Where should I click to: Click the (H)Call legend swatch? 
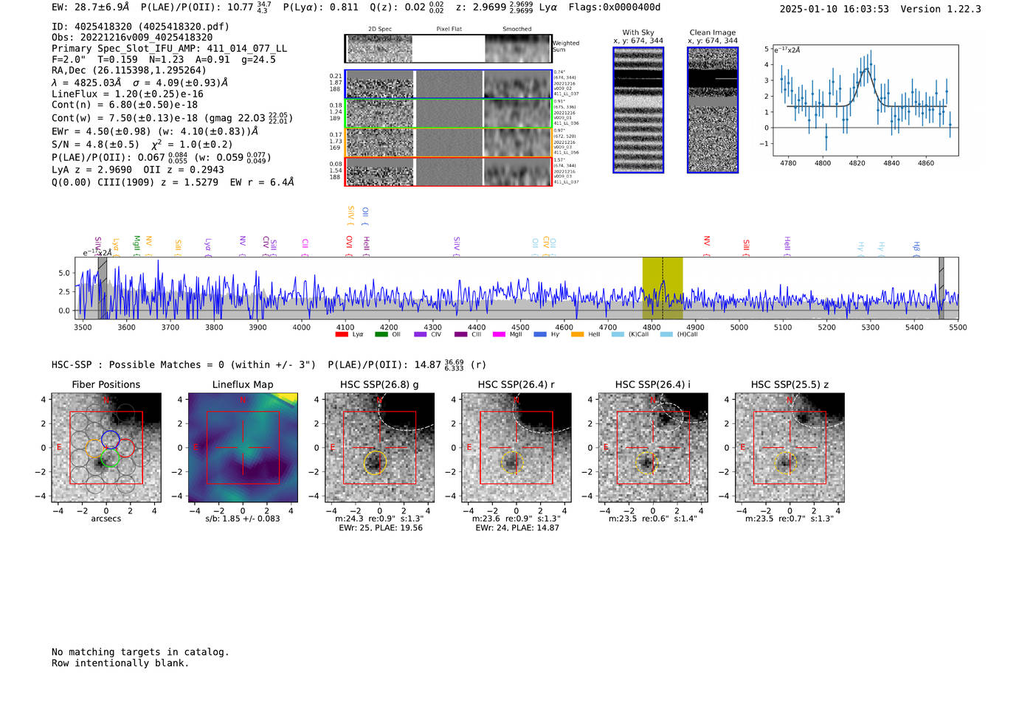click(666, 334)
